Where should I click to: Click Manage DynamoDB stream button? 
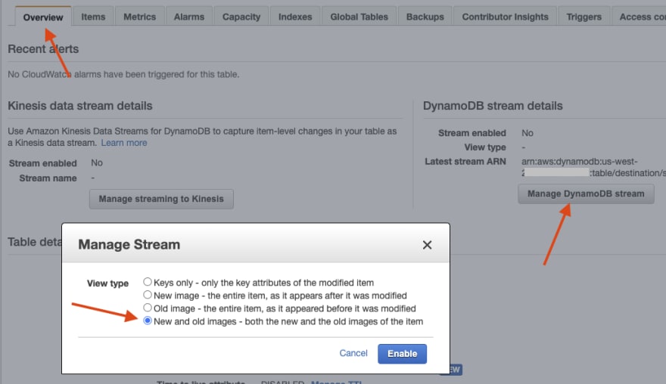point(586,194)
